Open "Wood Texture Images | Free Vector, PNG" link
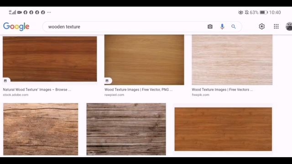This screenshot has width=292, height=164. click(139, 90)
